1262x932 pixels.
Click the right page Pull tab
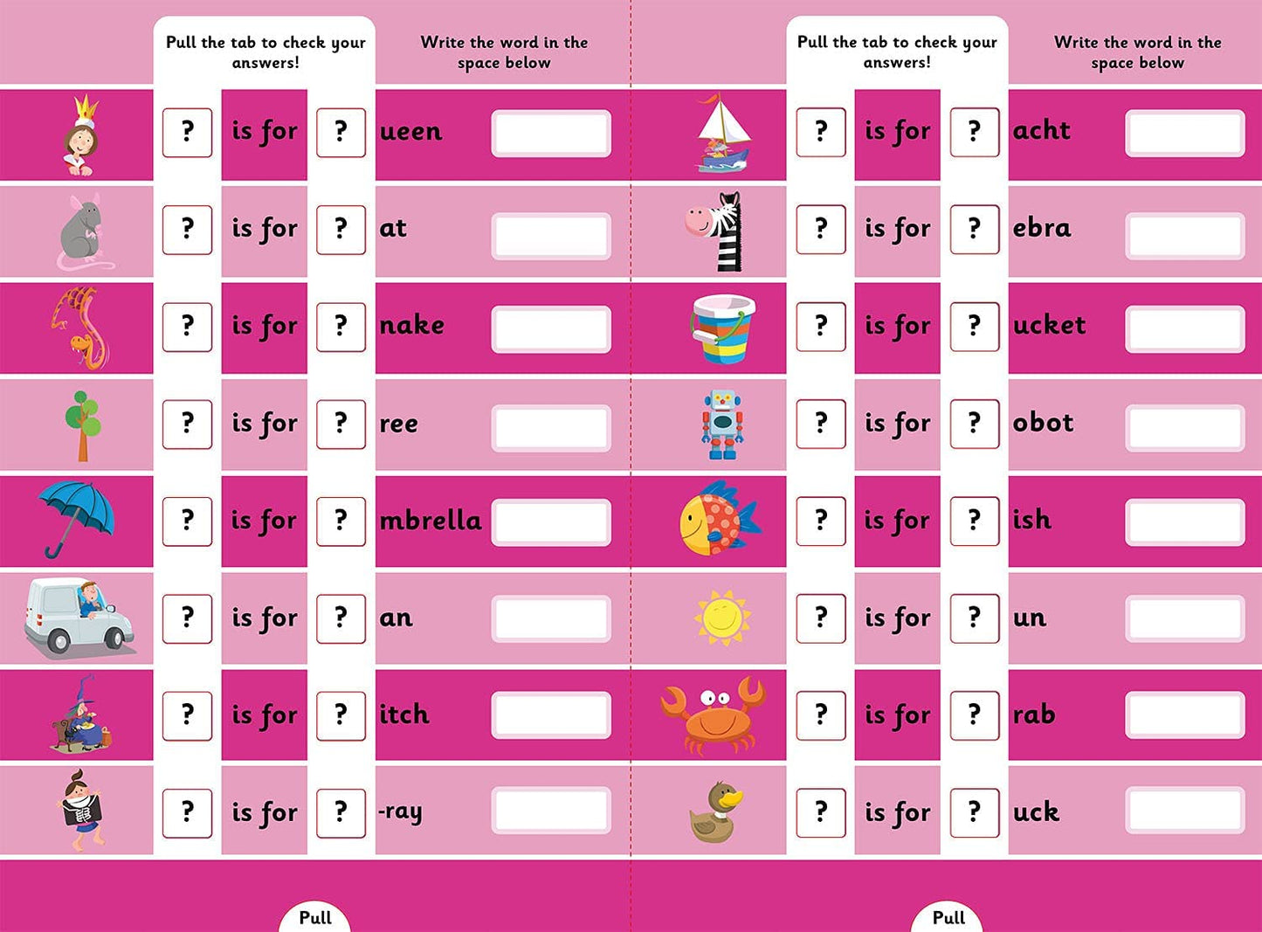[x=948, y=917]
